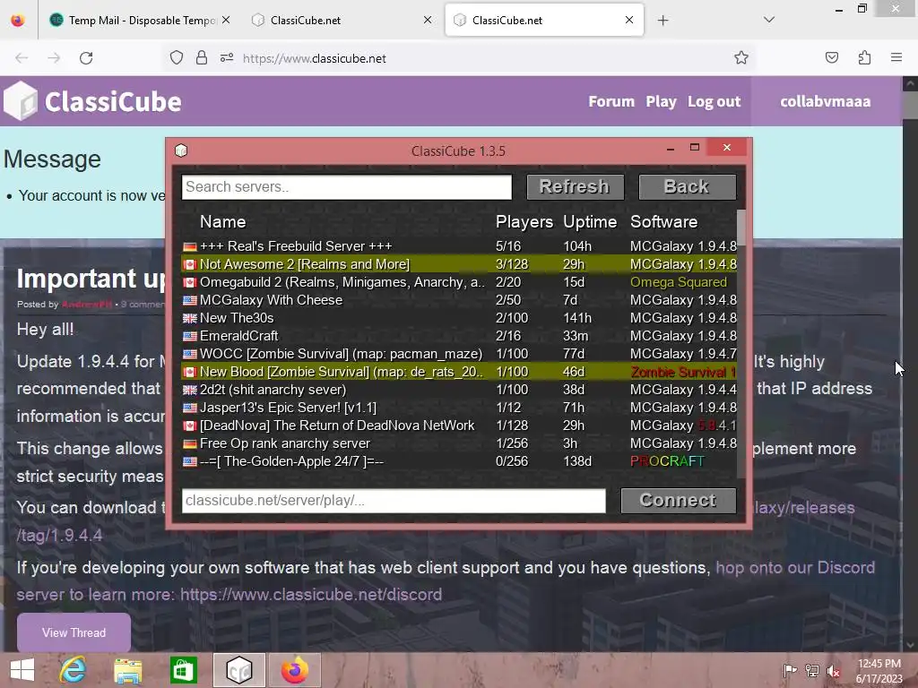918x688 pixels.
Task: Open the classicube.net/discord link
Action: (x=311, y=595)
